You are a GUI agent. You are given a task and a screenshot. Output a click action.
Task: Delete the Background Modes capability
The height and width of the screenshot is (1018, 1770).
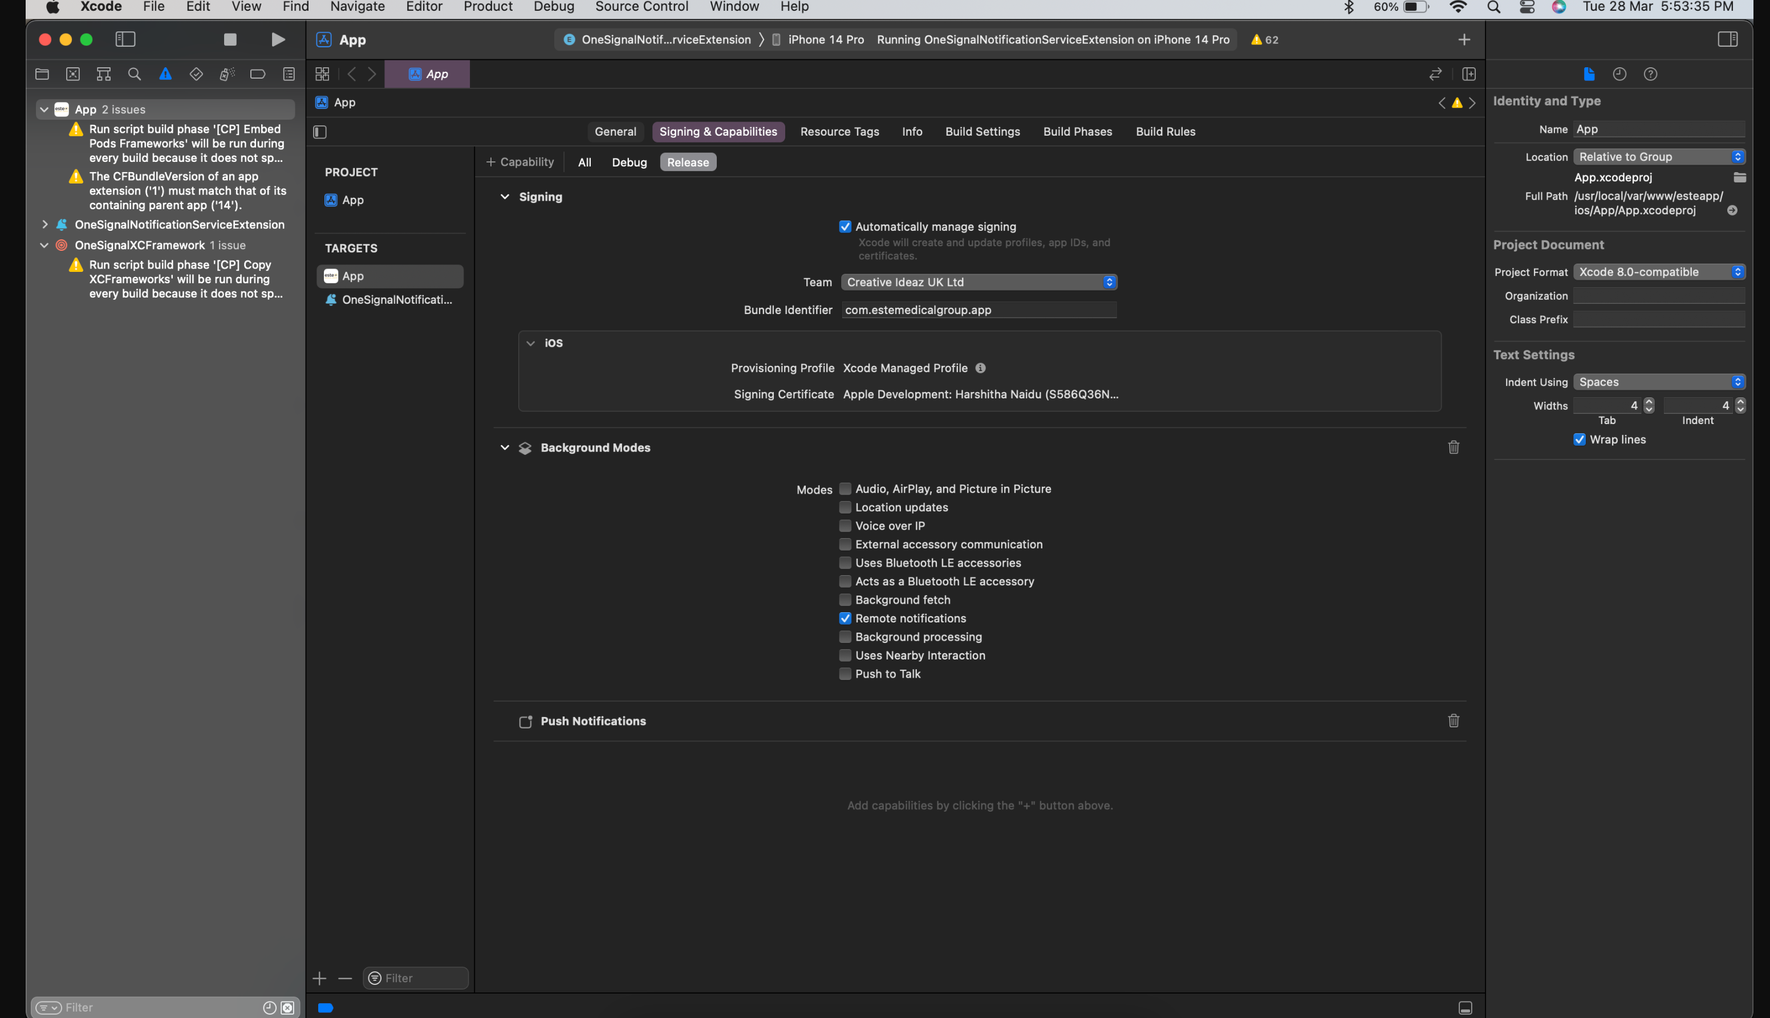1453,447
